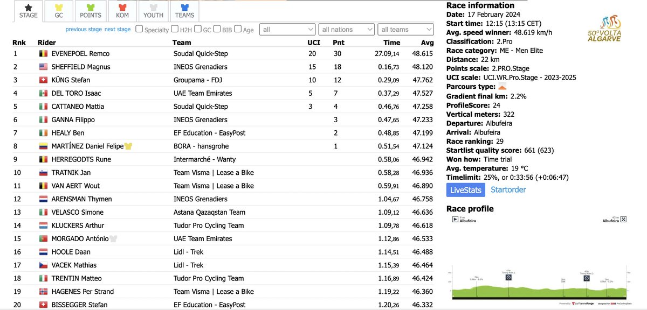Image resolution: width=647 pixels, height=310 pixels.
Task: Click Mexican flag next to DEL TORO Isaac
Action: point(43,94)
